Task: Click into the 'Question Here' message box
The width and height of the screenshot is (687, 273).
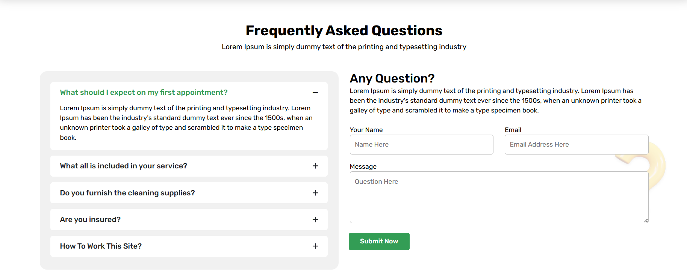Action: click(499, 197)
